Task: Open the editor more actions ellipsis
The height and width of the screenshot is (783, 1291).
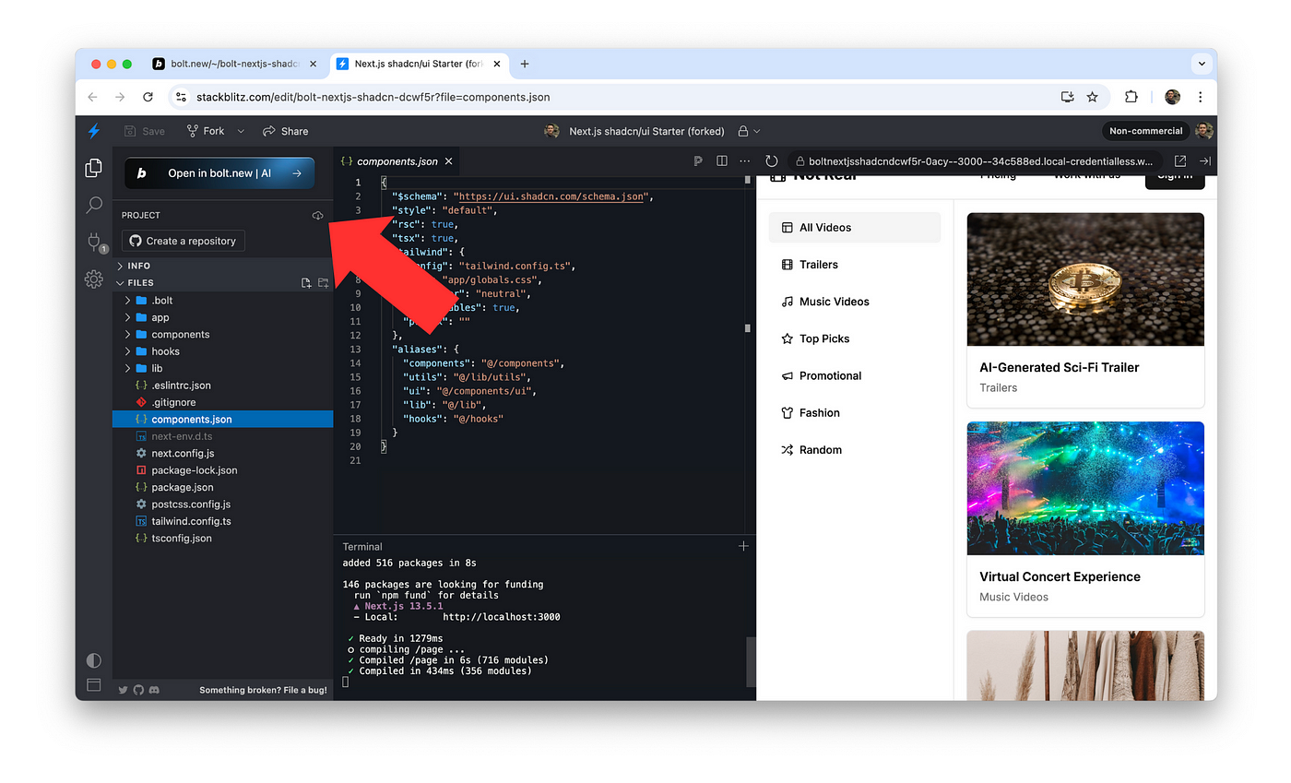Action: point(745,160)
